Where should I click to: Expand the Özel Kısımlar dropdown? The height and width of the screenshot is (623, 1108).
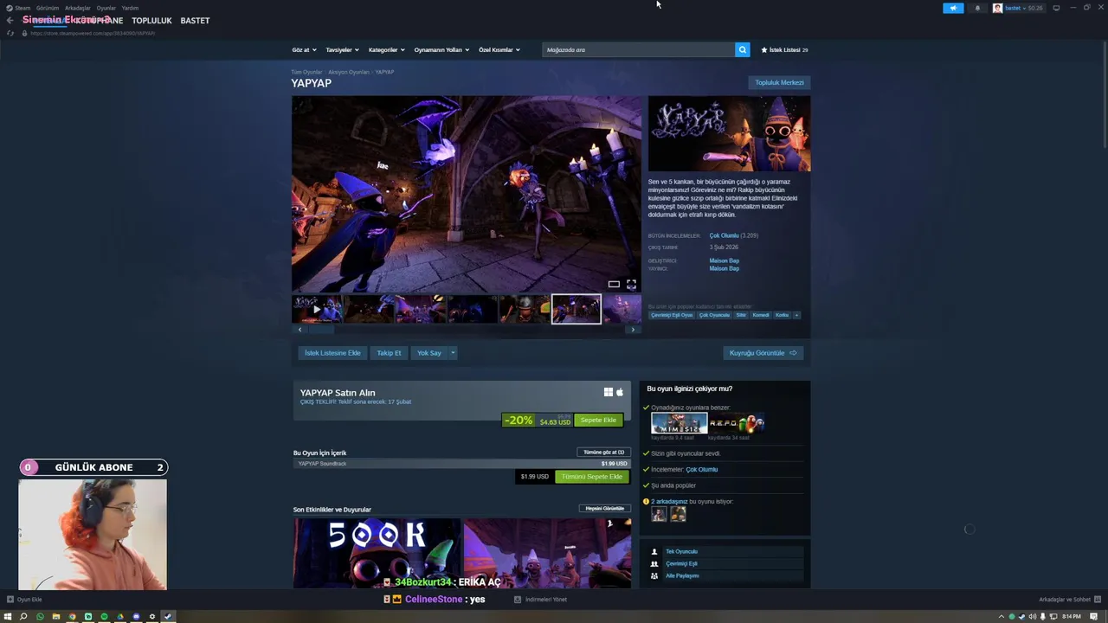pos(499,49)
